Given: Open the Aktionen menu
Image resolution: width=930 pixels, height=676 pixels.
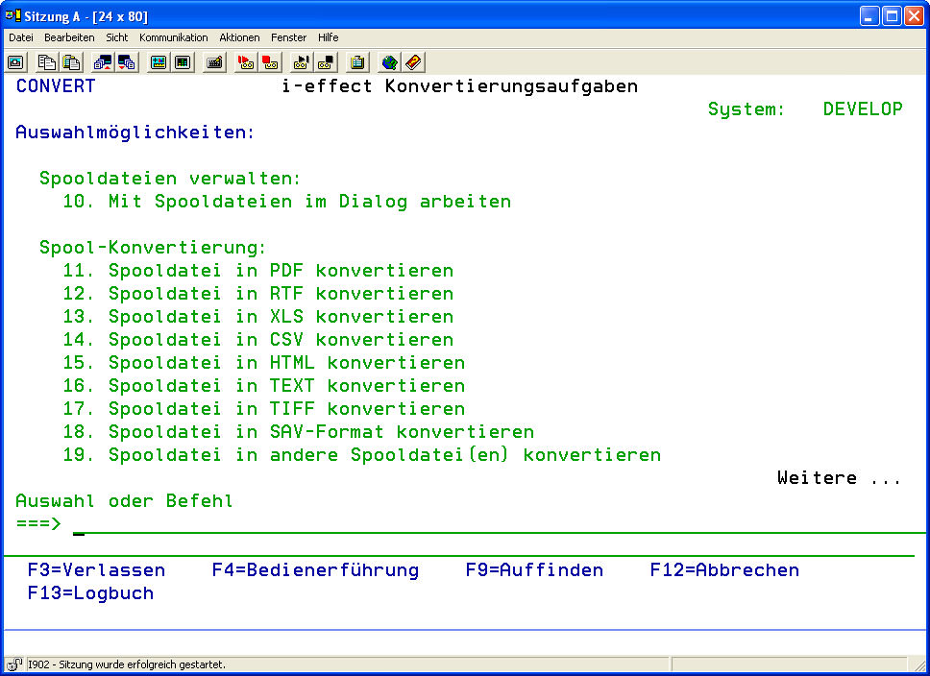Looking at the screenshot, I should pos(239,37).
